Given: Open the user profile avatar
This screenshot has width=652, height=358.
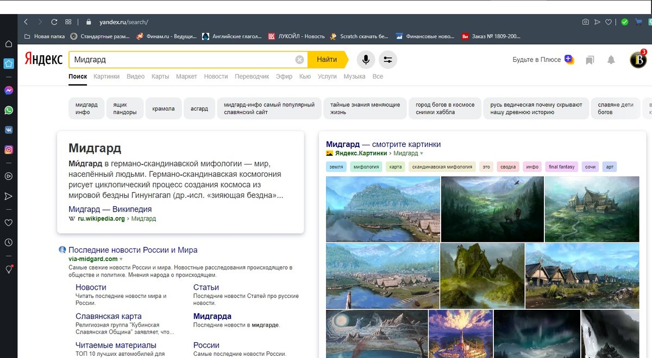Looking at the screenshot, I should 638,60.
